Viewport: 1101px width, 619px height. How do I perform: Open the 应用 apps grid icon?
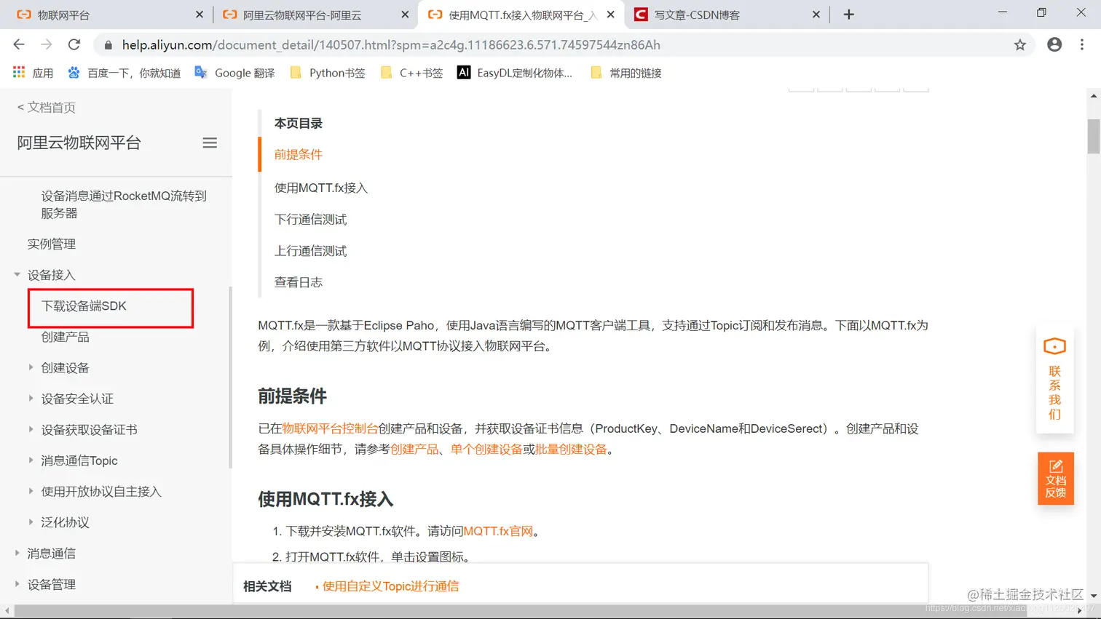click(x=19, y=73)
